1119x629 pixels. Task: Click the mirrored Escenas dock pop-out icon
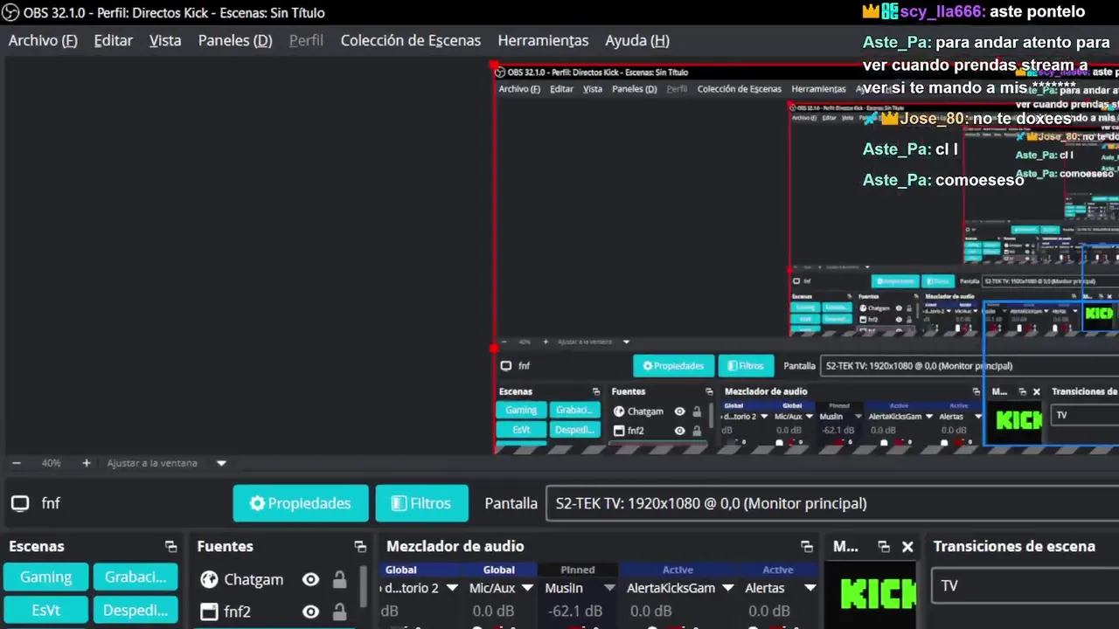[596, 391]
